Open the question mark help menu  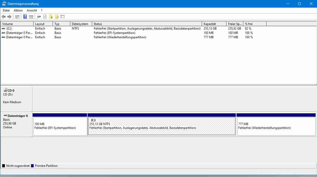[x=42, y=10]
